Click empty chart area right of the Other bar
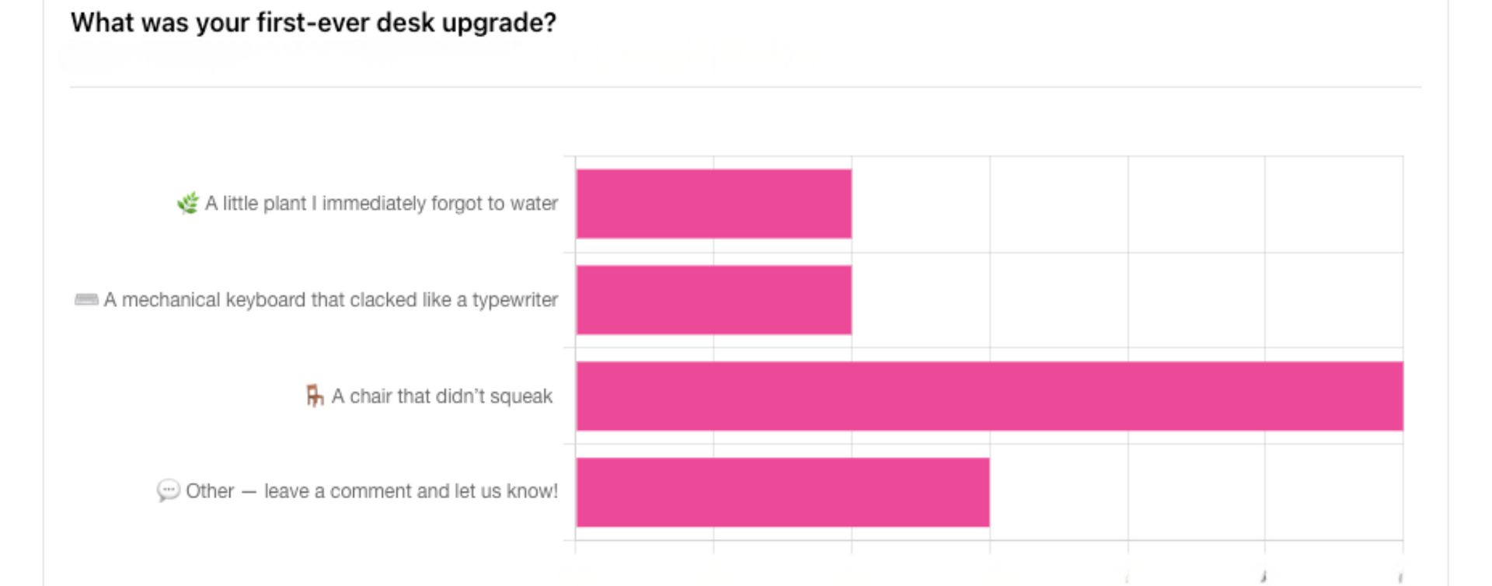The width and height of the screenshot is (1492, 586). [x=1197, y=492]
